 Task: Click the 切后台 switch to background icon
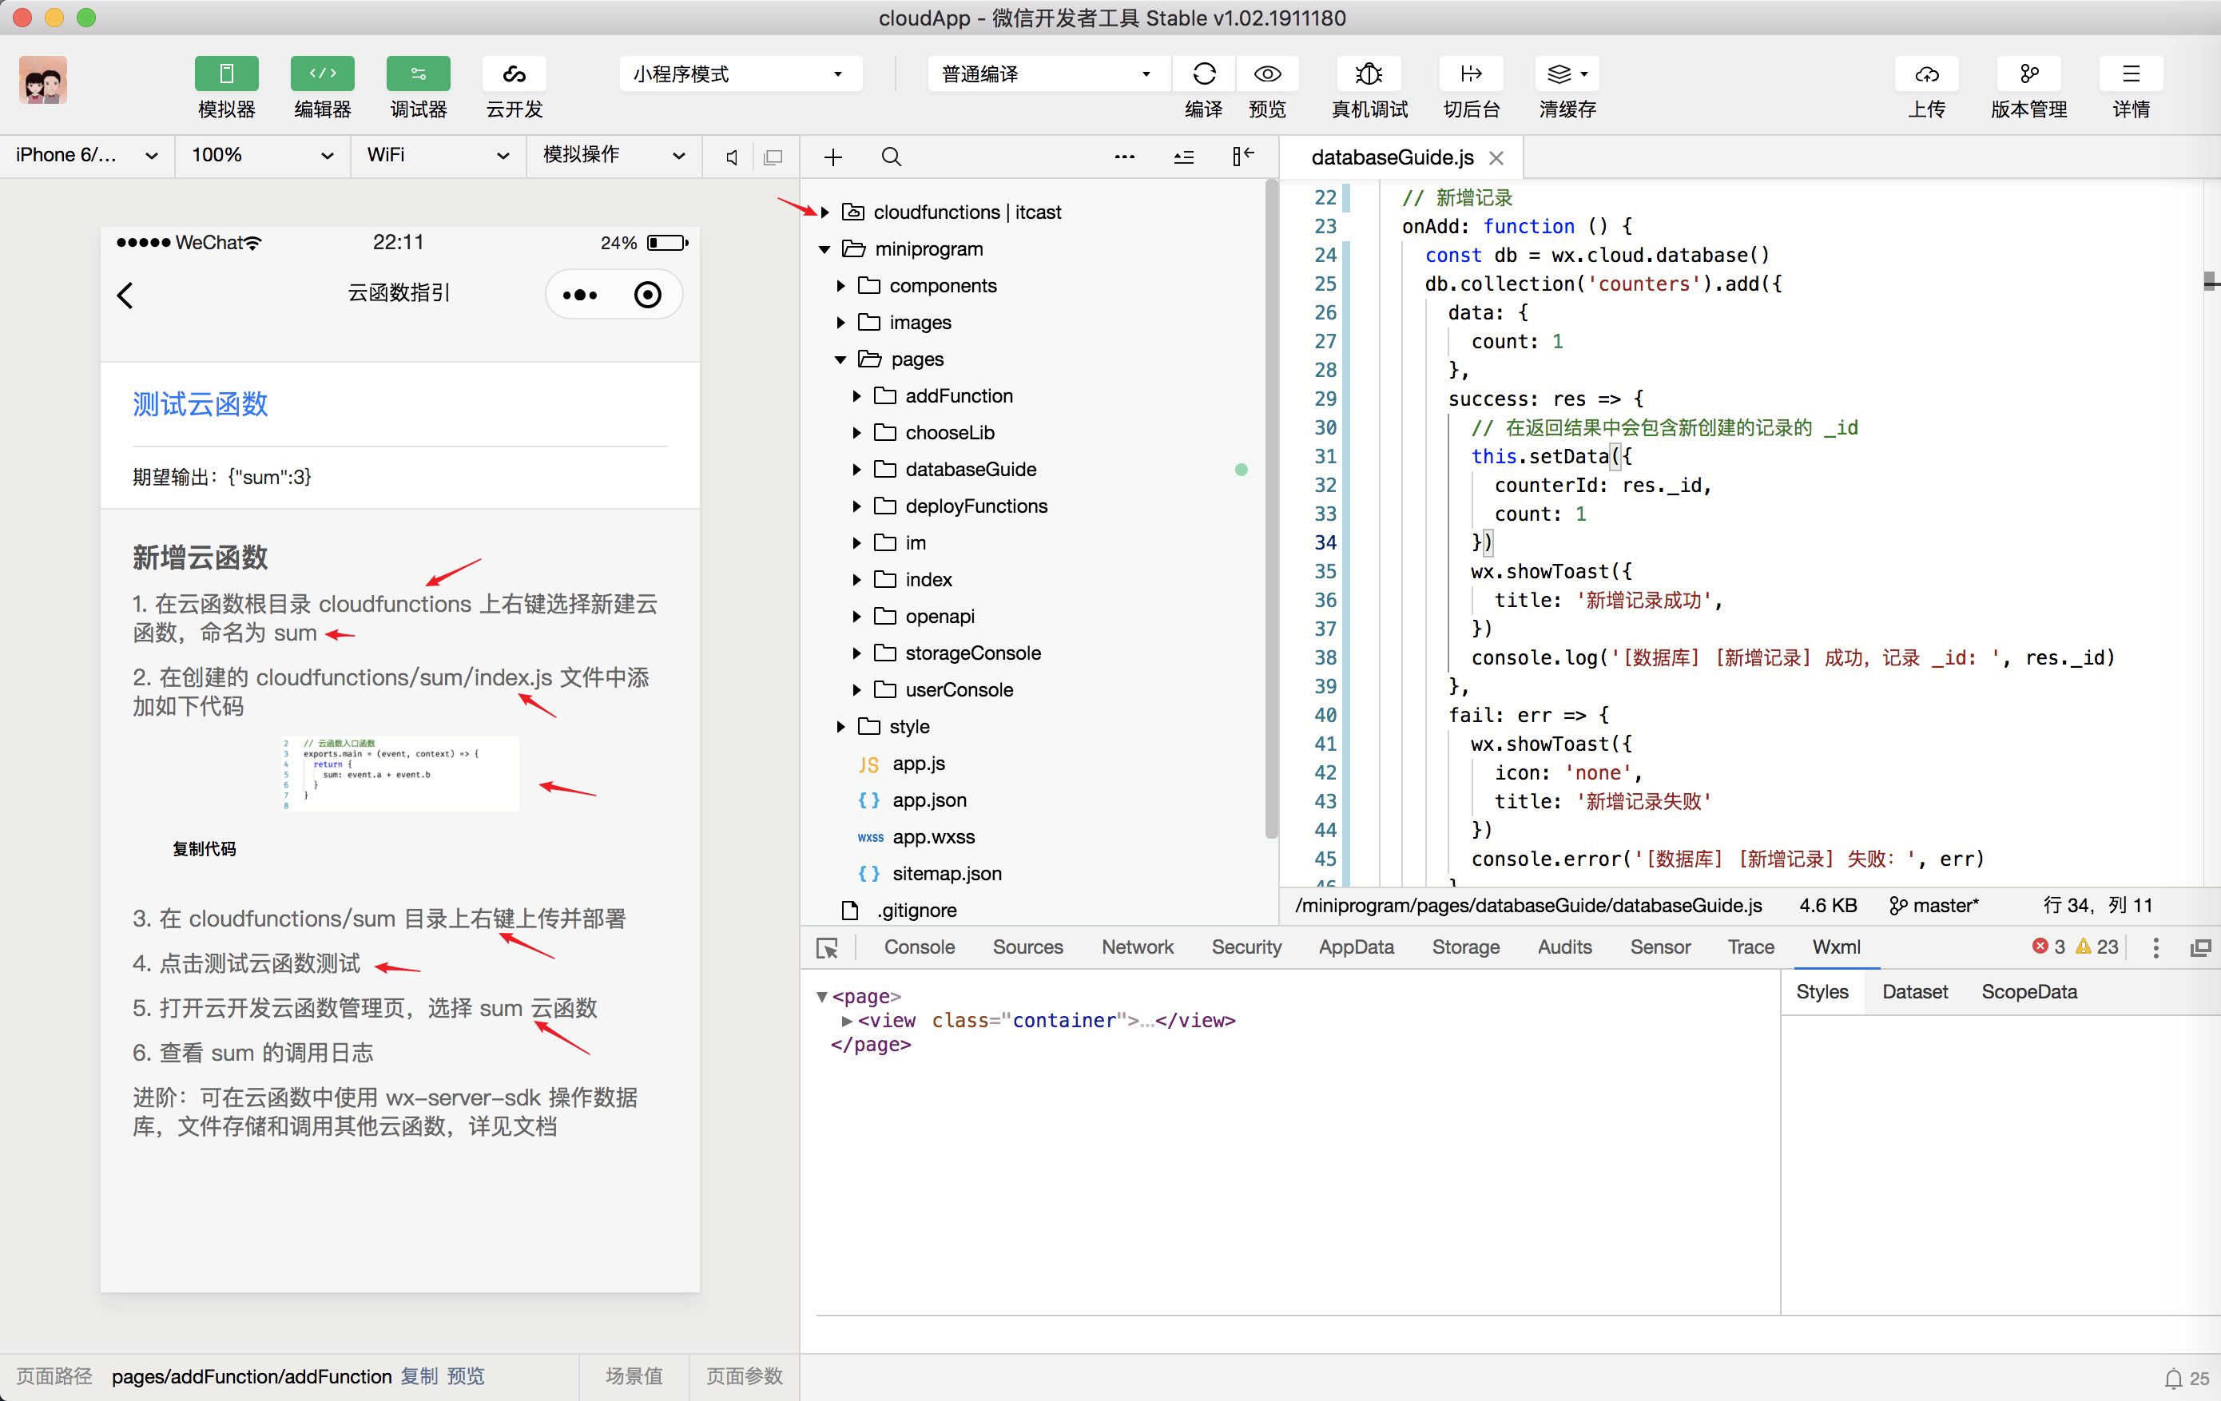(x=1471, y=73)
